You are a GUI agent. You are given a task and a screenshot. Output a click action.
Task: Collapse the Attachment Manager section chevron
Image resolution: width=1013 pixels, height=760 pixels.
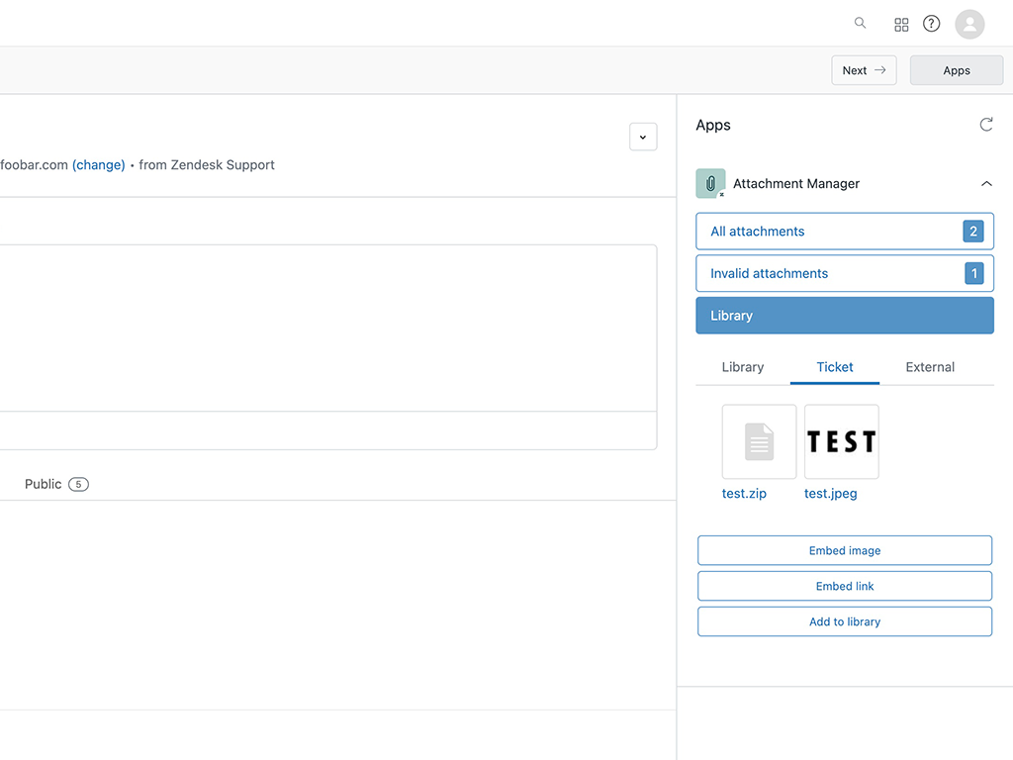[986, 183]
